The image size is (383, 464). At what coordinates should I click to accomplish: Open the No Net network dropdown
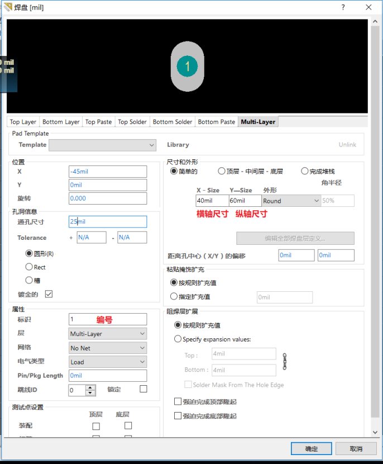tap(108, 348)
